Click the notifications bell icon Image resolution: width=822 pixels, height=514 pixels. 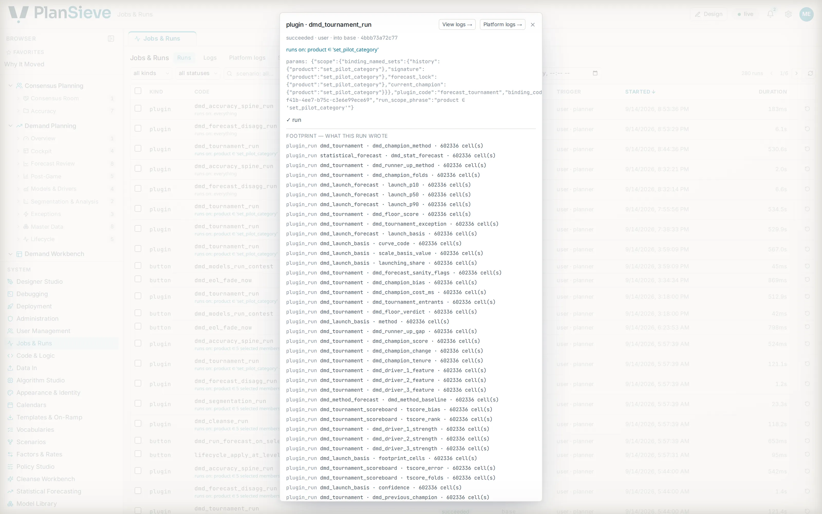pyautogui.click(x=770, y=14)
